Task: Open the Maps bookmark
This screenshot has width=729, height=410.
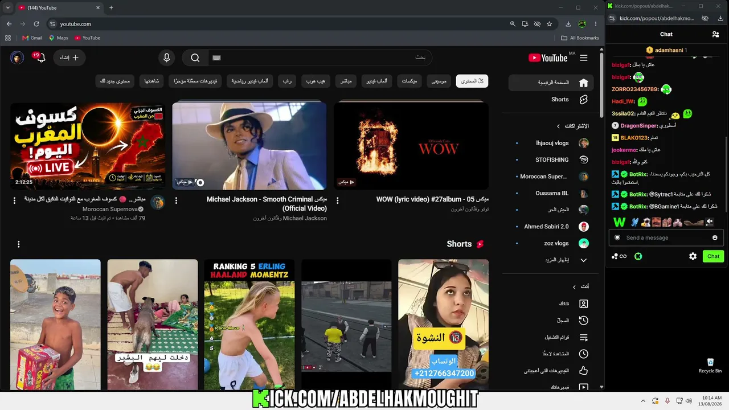Action: pyautogui.click(x=58, y=38)
